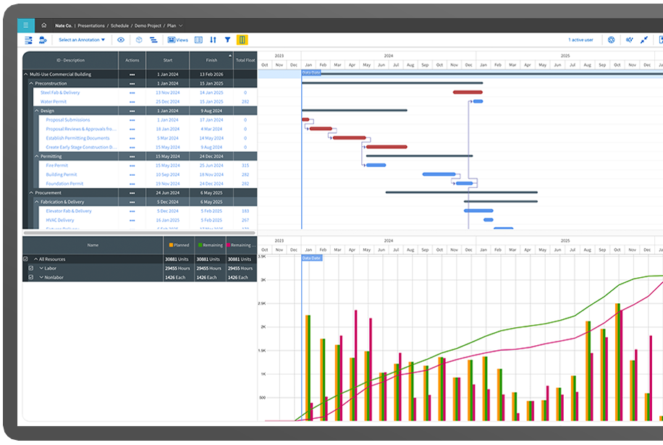
Task: Toggle the Nonlabor checkbox
Action: [x=31, y=277]
